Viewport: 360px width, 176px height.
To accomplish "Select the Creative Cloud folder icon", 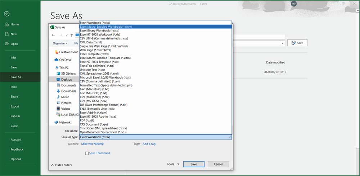I will (x=56, y=52).
